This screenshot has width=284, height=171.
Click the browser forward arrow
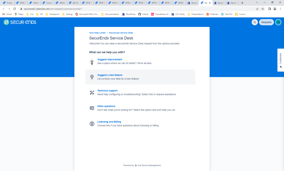pos(9,9)
